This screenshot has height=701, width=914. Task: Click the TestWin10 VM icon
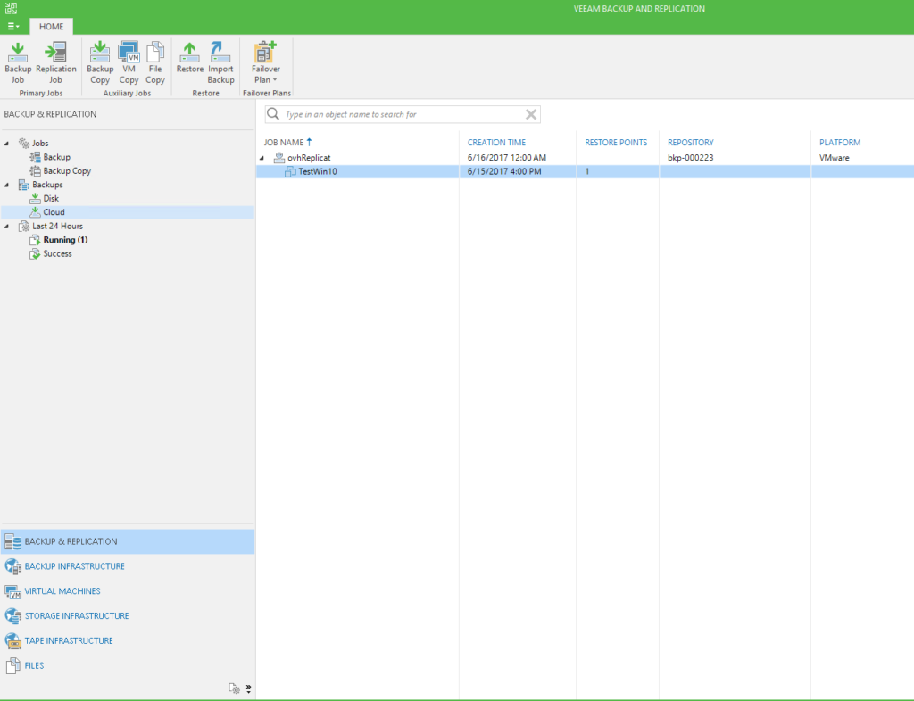290,172
